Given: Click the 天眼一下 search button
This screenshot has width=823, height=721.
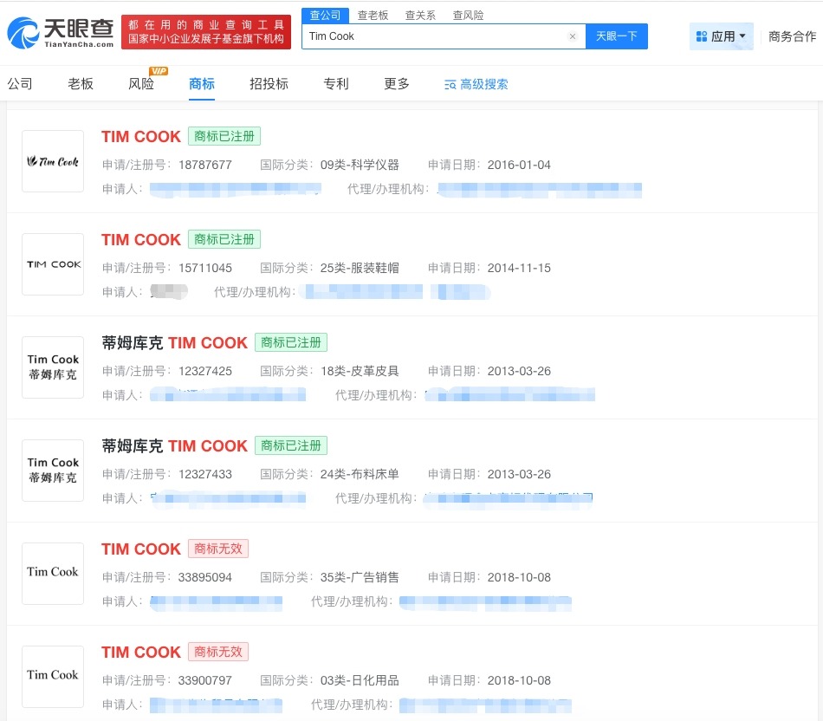Looking at the screenshot, I should pyautogui.click(x=616, y=36).
